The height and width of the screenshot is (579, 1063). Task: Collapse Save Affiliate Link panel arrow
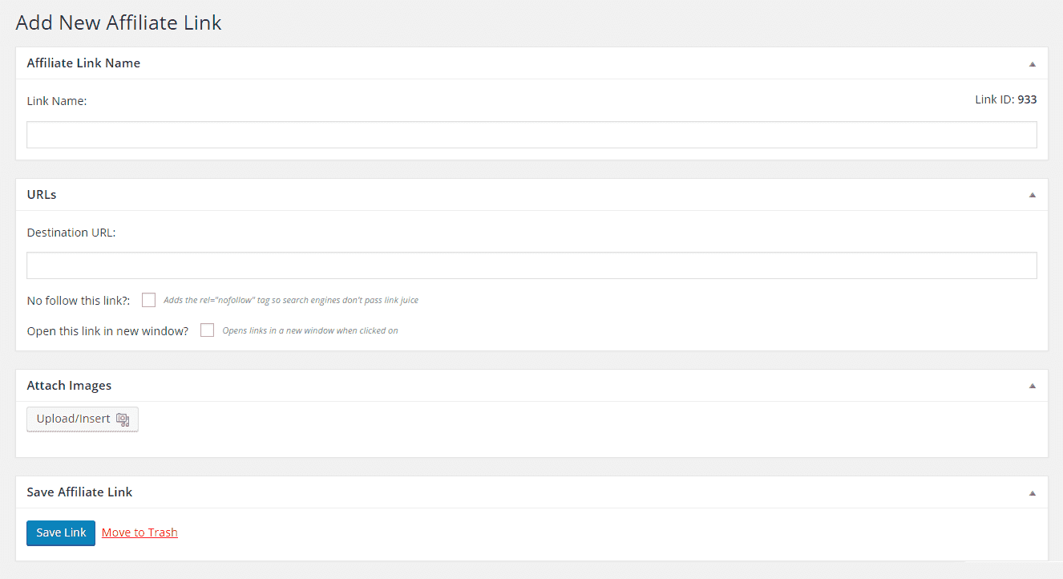[x=1033, y=493]
